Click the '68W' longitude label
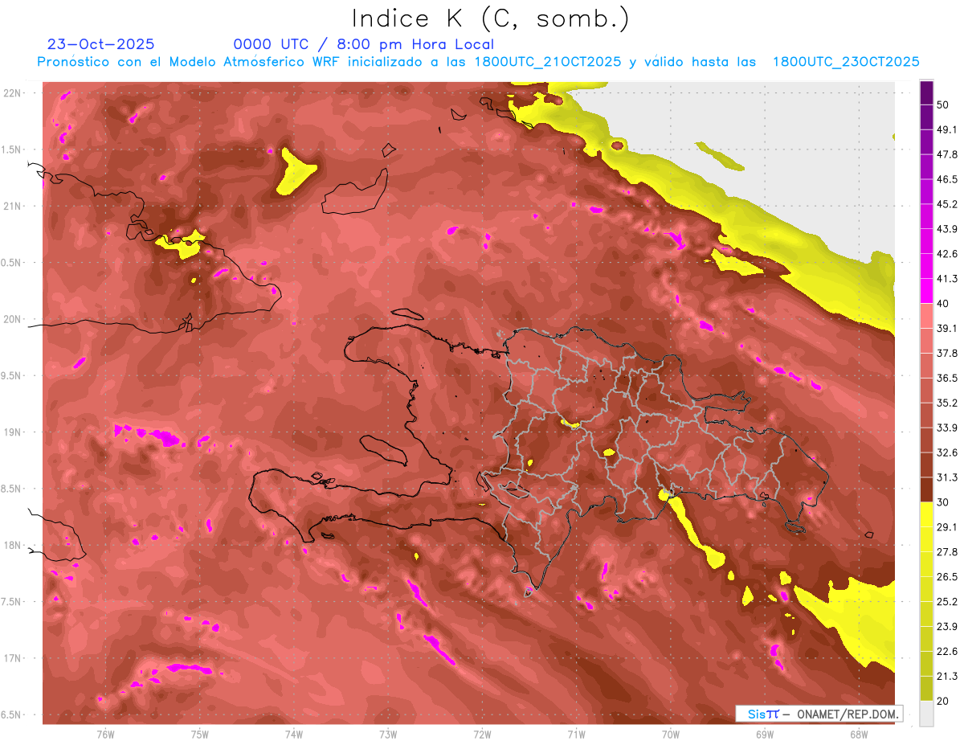Viewport: 964px width, 745px height. 859,734
